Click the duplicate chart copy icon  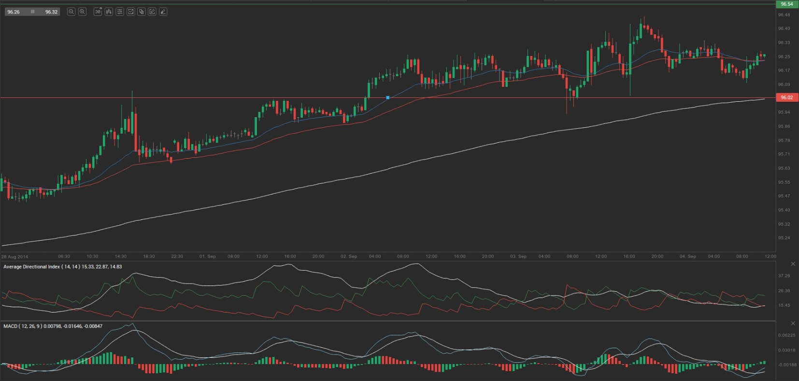pos(142,12)
